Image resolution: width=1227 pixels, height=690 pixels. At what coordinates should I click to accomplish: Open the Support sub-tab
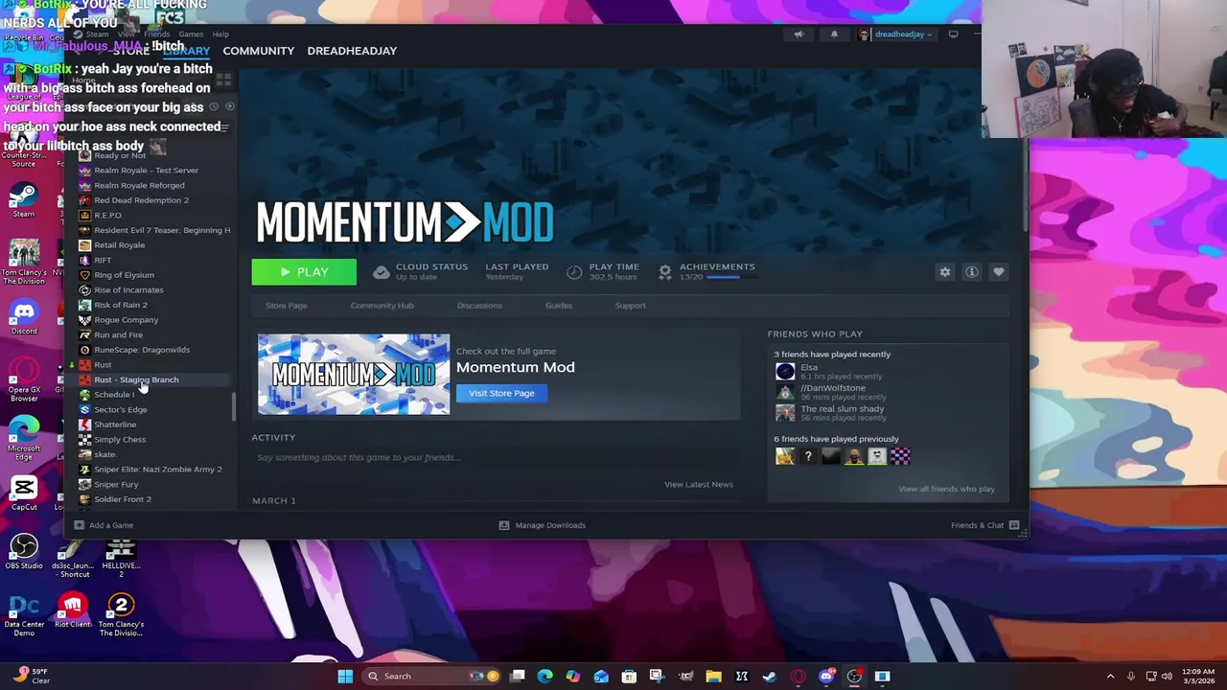(x=630, y=306)
